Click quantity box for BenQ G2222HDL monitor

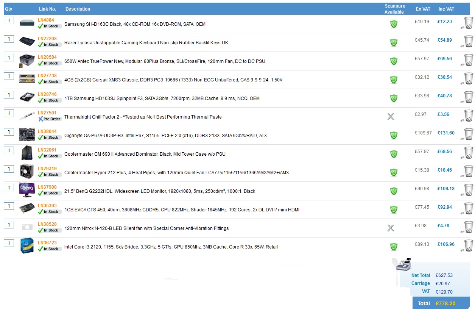click(9, 188)
